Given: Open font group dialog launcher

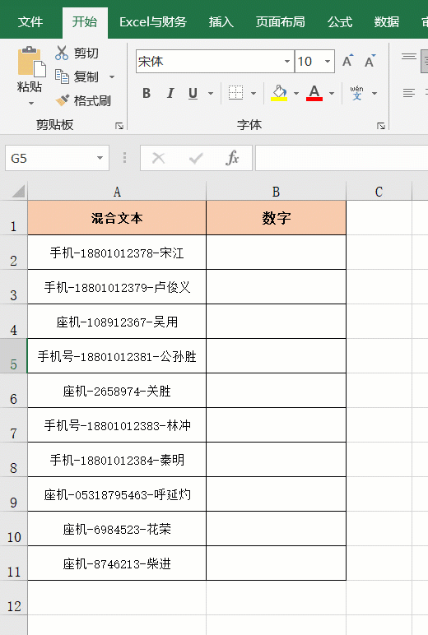Looking at the screenshot, I should pyautogui.click(x=380, y=126).
